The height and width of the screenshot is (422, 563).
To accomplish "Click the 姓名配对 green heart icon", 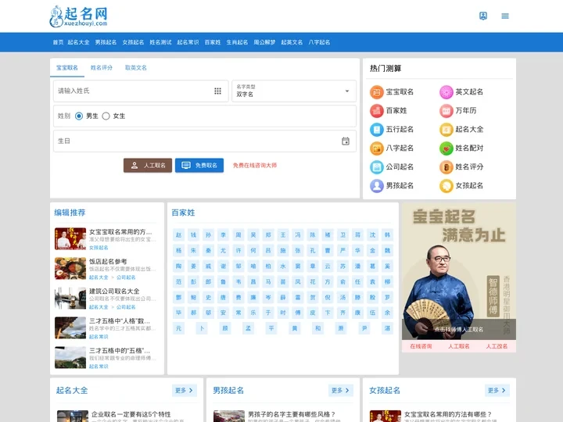I will [x=446, y=148].
